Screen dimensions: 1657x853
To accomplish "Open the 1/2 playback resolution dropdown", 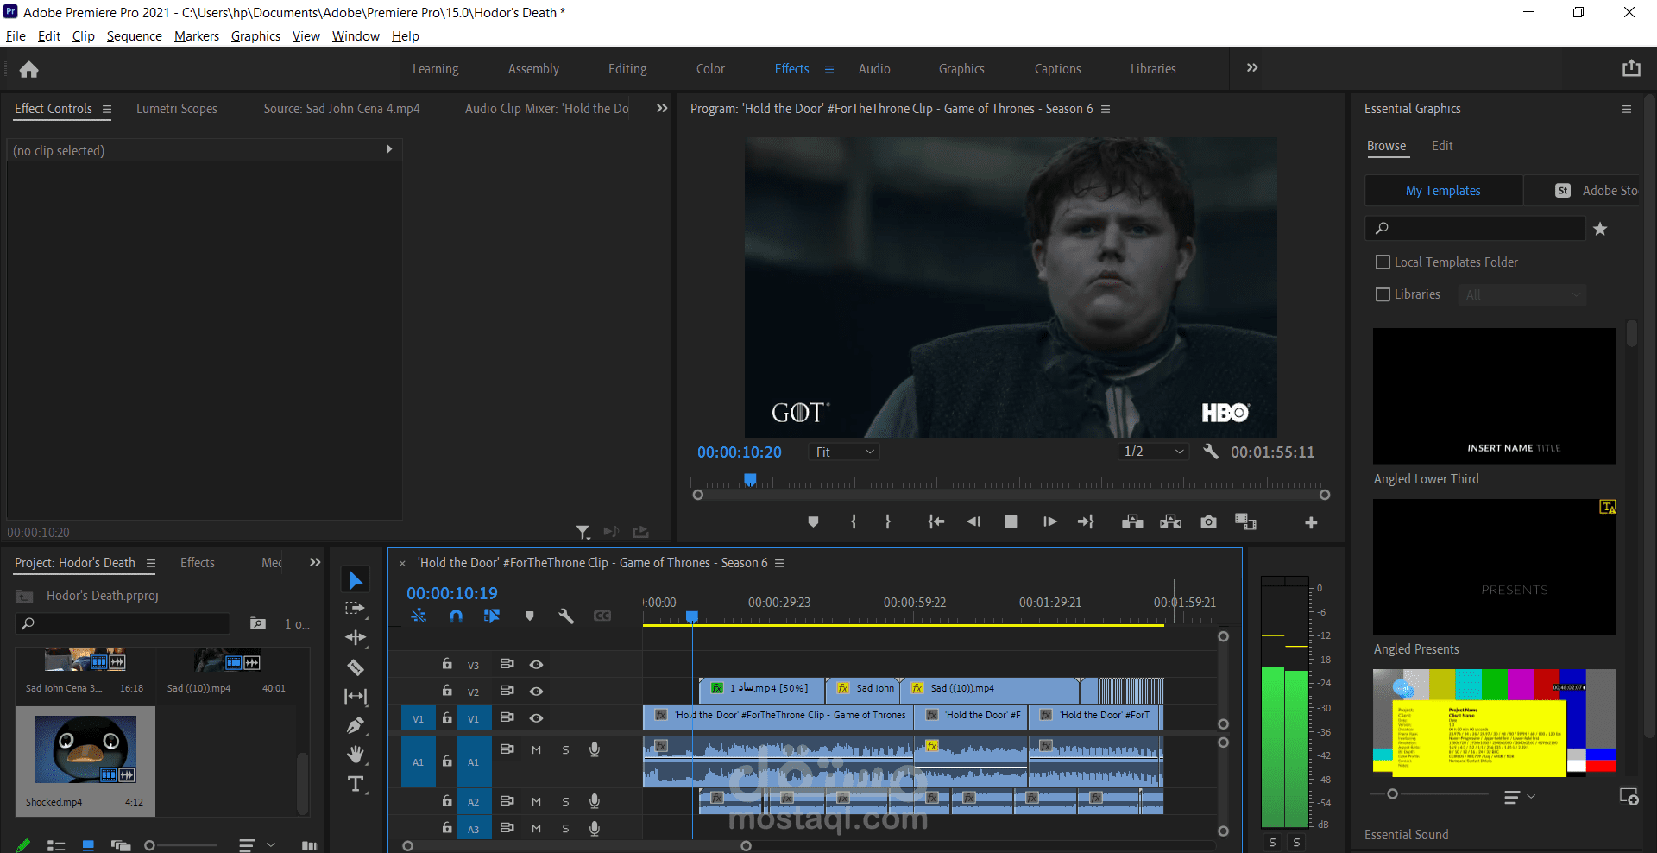I will 1153,452.
